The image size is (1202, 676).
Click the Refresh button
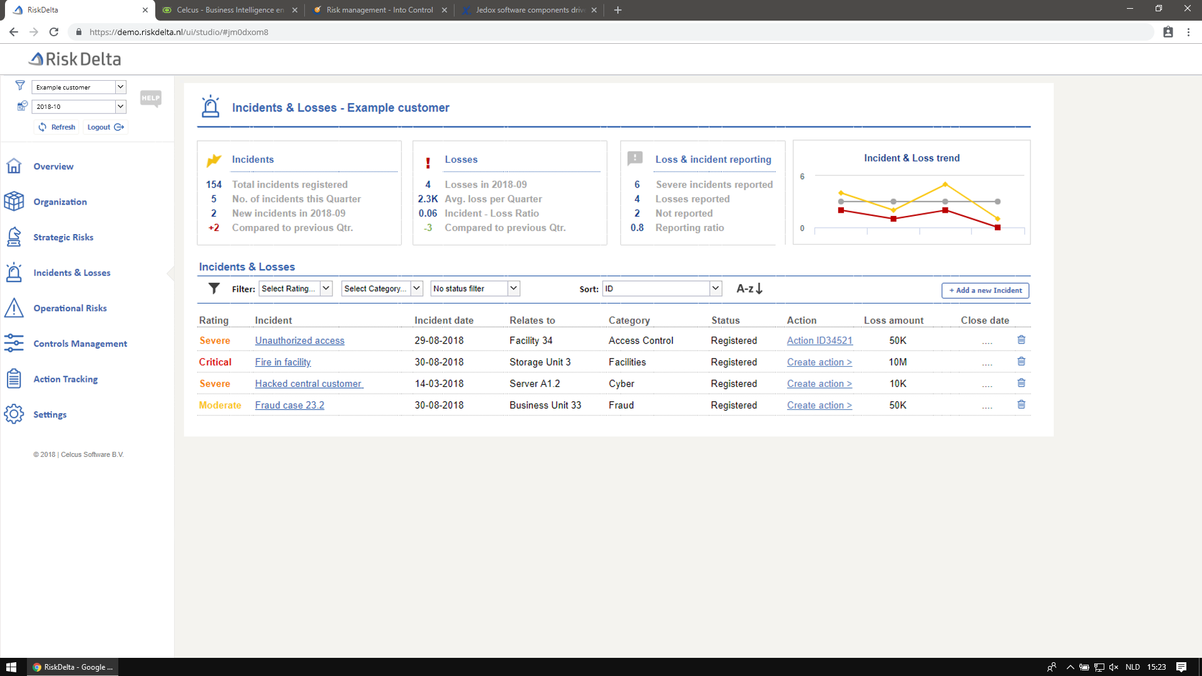57,127
